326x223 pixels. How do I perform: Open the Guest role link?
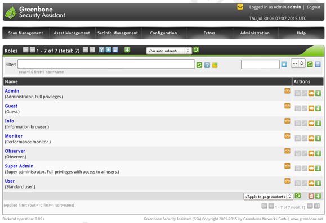[11, 106]
